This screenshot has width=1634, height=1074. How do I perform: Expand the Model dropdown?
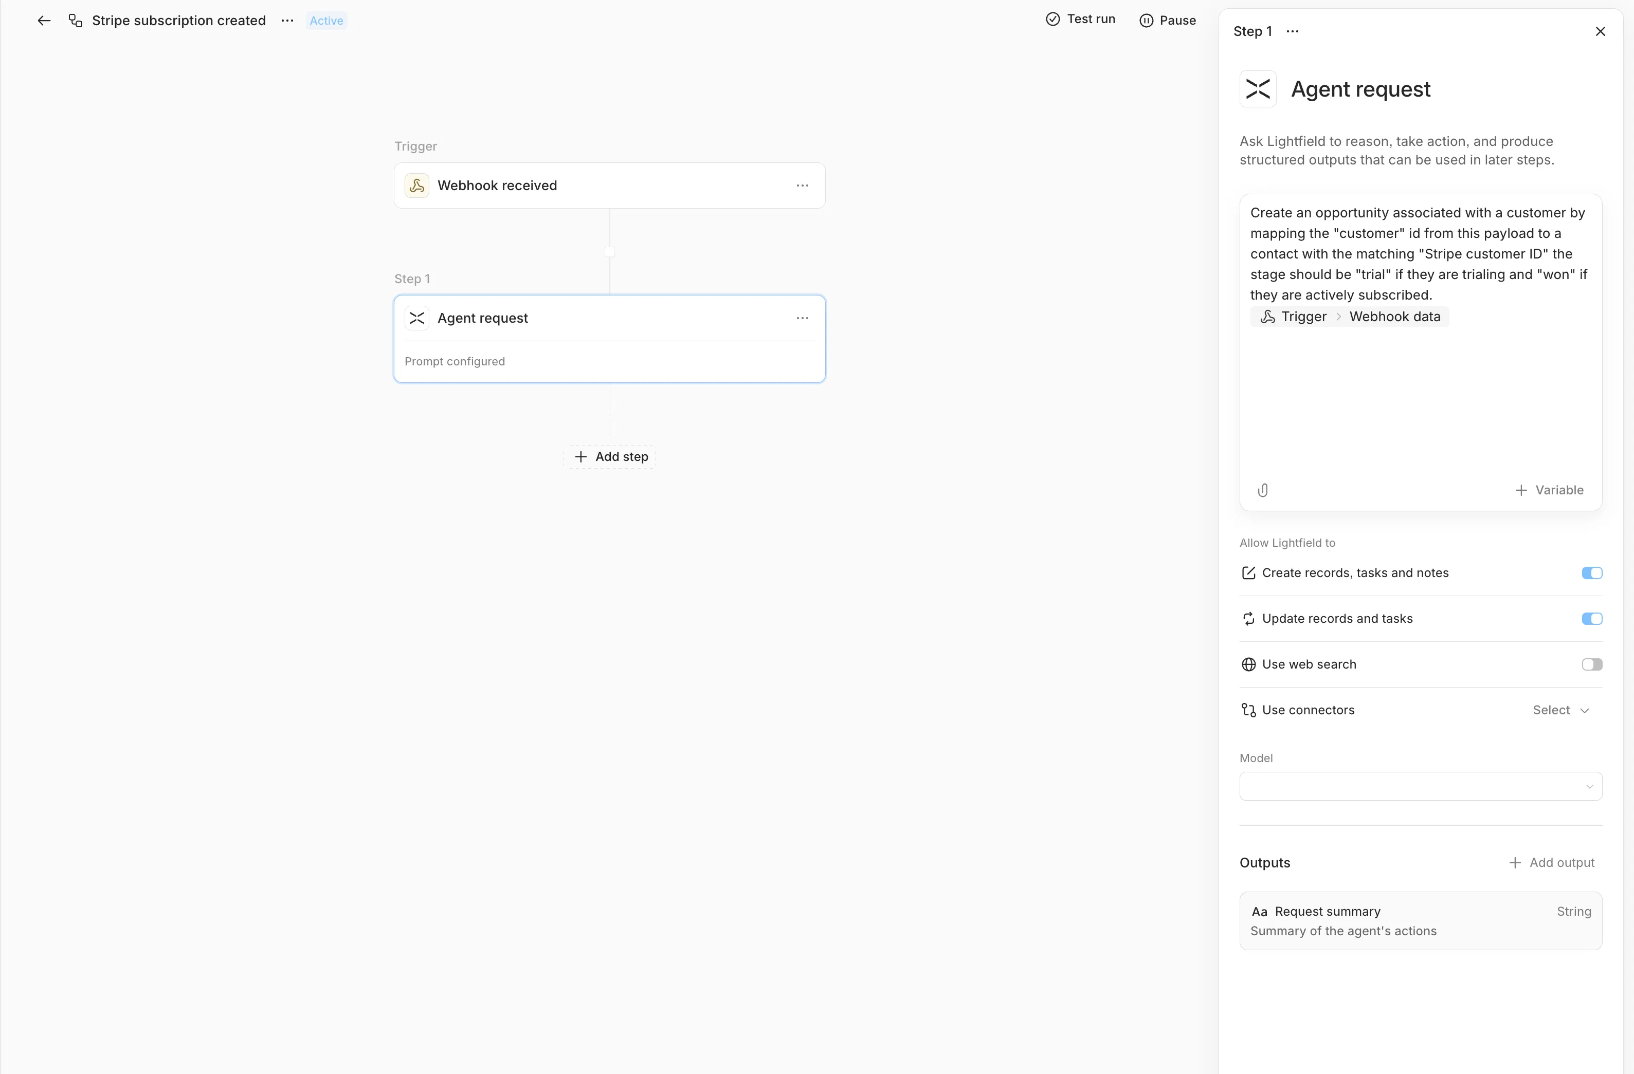[x=1420, y=786]
